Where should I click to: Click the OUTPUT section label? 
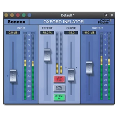97,28
